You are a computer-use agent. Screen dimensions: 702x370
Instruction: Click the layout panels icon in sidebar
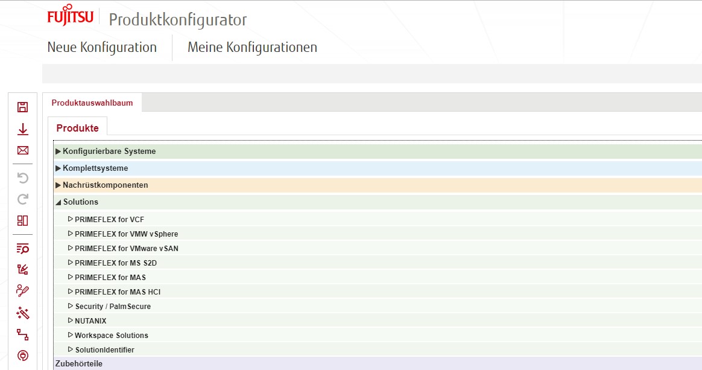click(x=22, y=220)
